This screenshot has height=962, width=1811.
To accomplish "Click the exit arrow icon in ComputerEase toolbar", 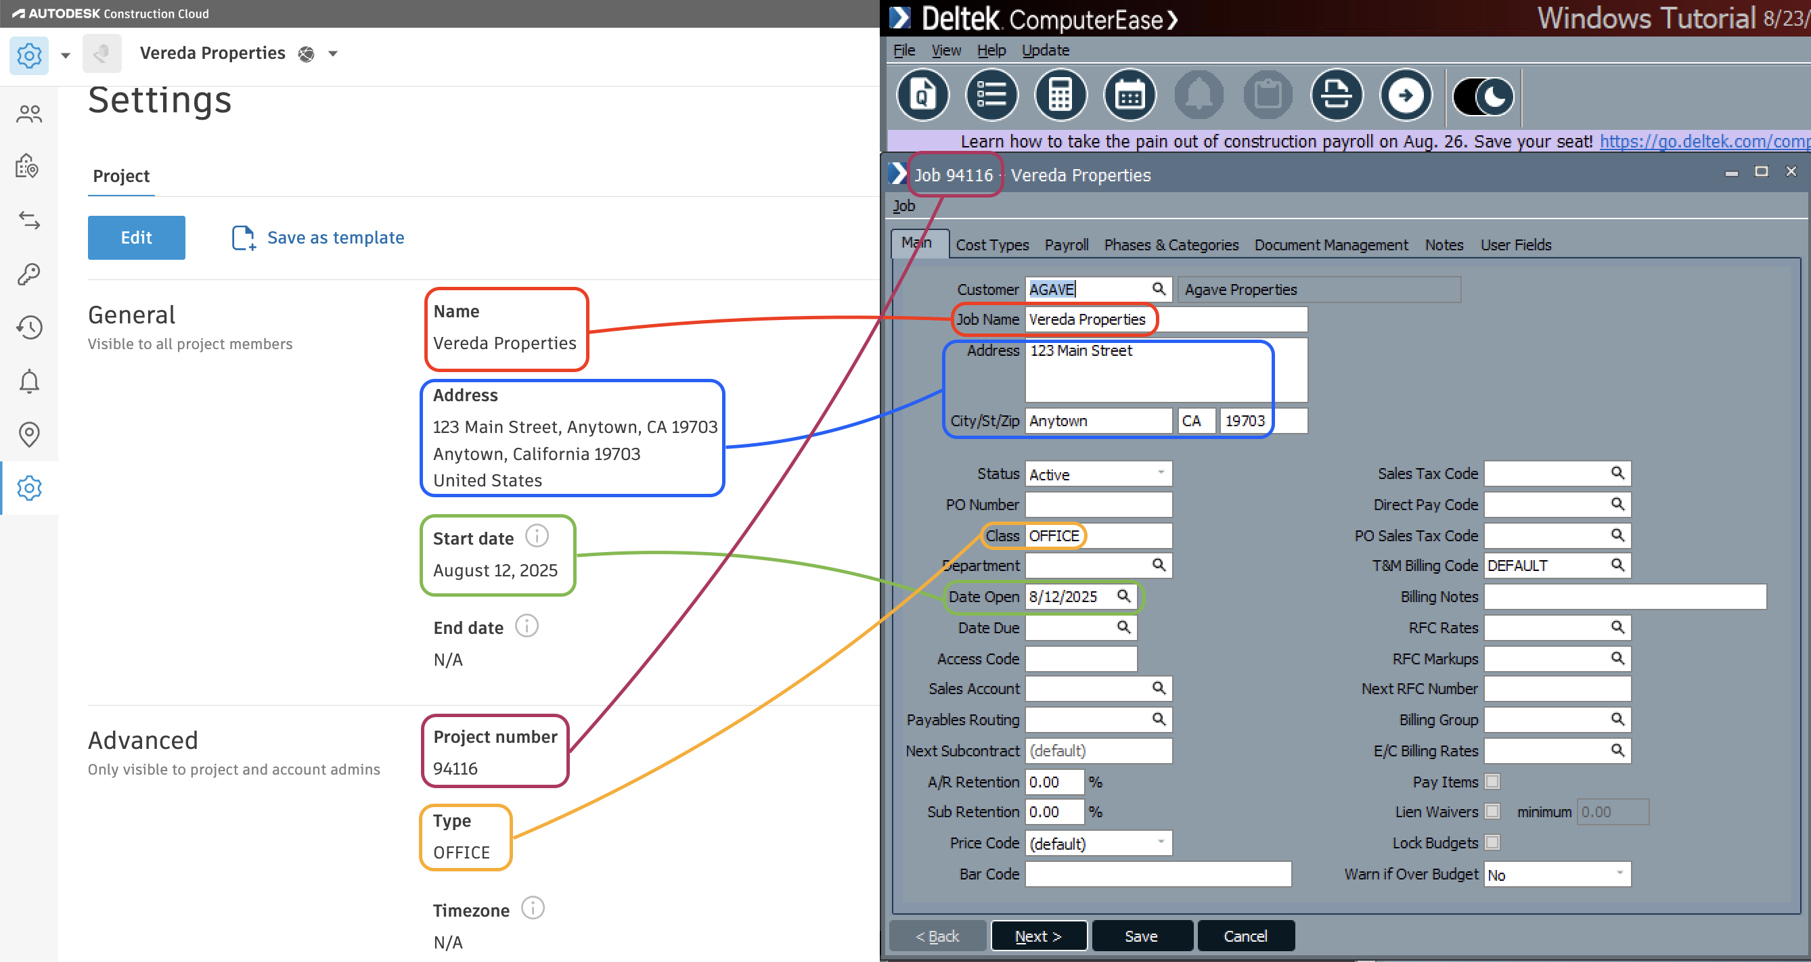I will [x=1406, y=95].
